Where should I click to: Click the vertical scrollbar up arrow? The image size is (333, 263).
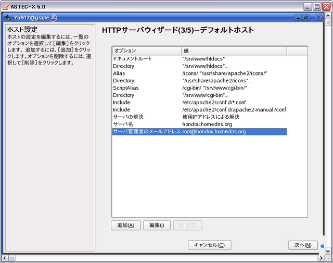pyautogui.click(x=328, y=16)
